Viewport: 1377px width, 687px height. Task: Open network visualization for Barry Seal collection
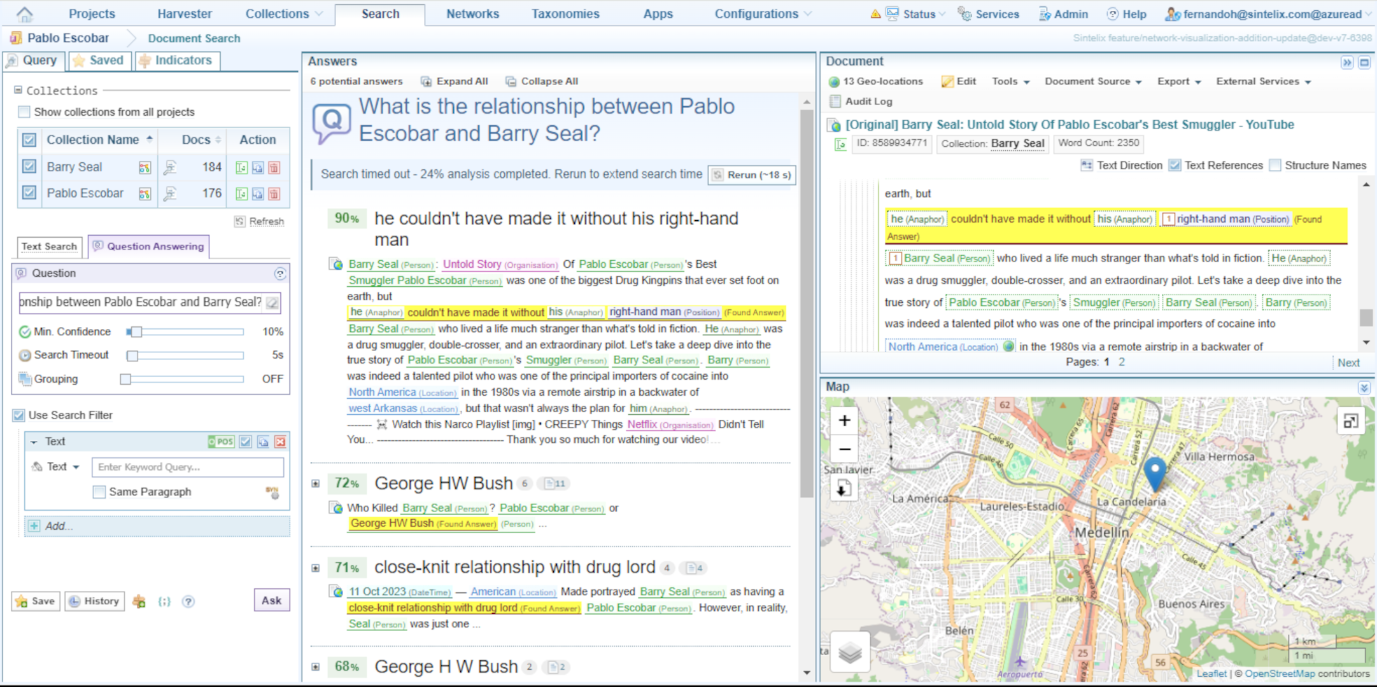click(145, 168)
